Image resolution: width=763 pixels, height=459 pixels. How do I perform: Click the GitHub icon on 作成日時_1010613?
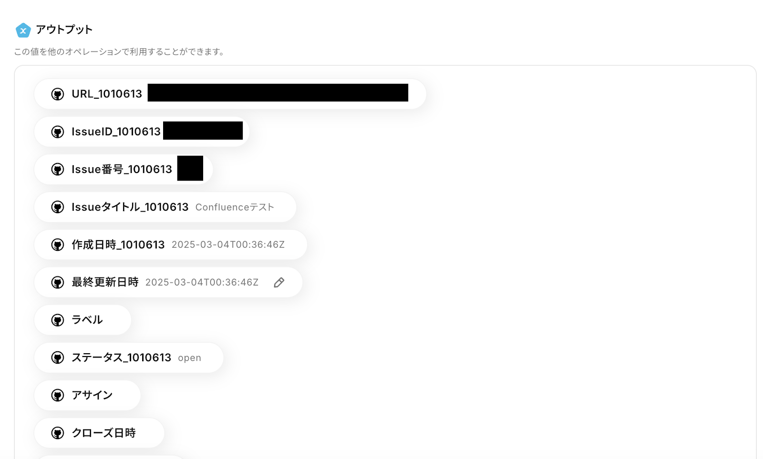tap(58, 245)
